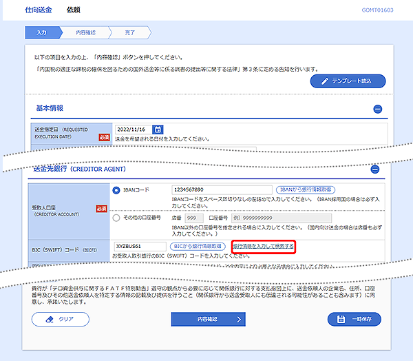Click the 依頼 header text

(74, 10)
